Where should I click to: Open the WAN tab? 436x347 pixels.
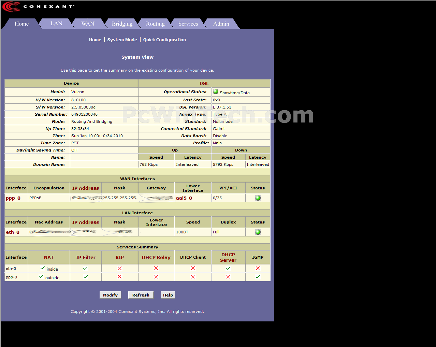pos(88,24)
